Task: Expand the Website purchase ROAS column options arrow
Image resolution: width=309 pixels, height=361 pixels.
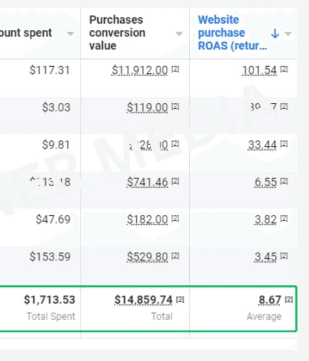Action: 288,33
